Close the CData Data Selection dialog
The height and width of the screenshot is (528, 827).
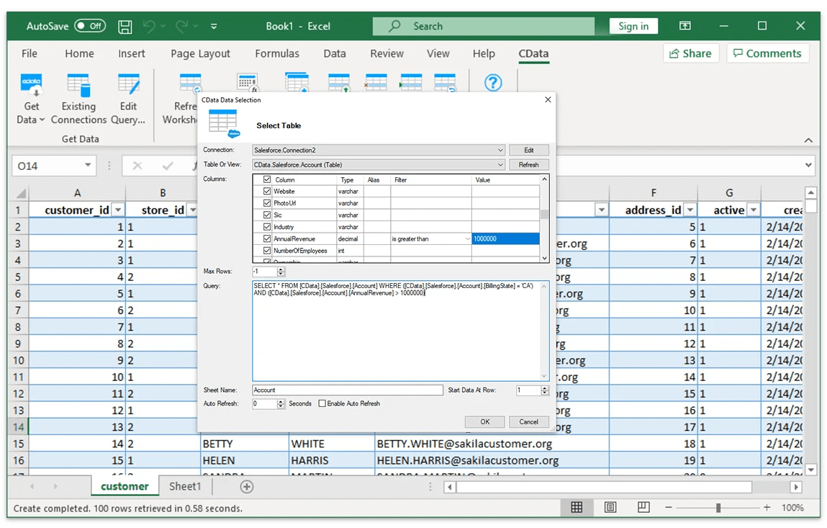[x=548, y=99]
